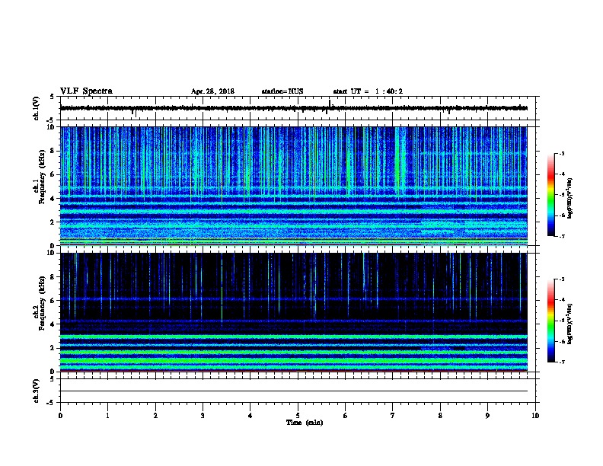The height and width of the screenshot is (466, 603).
Task: Click the "Time (min)" axis label
Action: pyautogui.click(x=305, y=423)
